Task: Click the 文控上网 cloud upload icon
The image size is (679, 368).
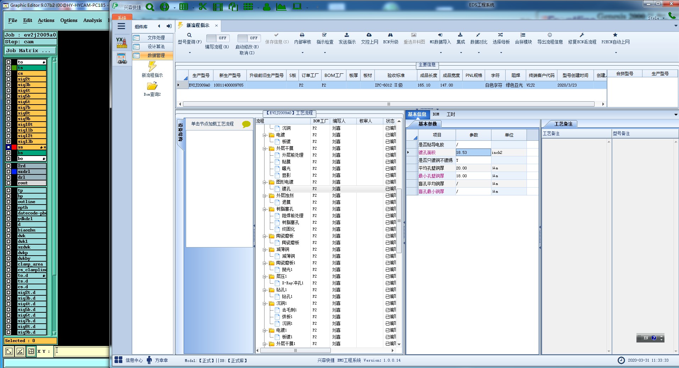Action: 369,35
